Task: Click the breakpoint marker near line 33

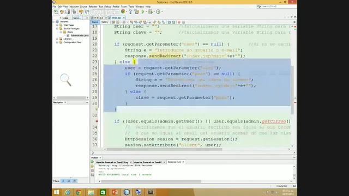Action: coord(97,121)
